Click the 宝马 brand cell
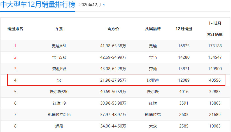Viewport: 231px width, 132px height. (x=153, y=57)
